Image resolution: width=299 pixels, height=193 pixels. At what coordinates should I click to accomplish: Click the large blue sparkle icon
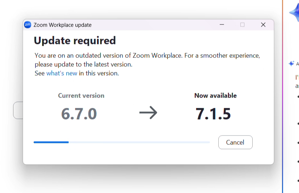295,13
